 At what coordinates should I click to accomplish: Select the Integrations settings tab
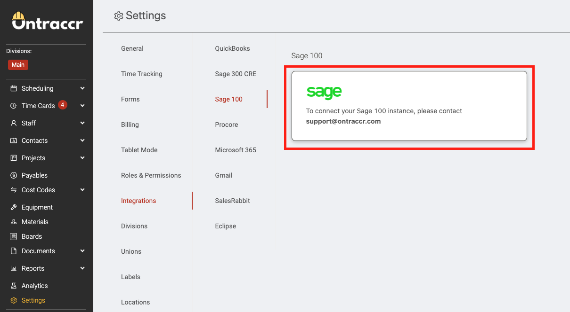(x=138, y=201)
